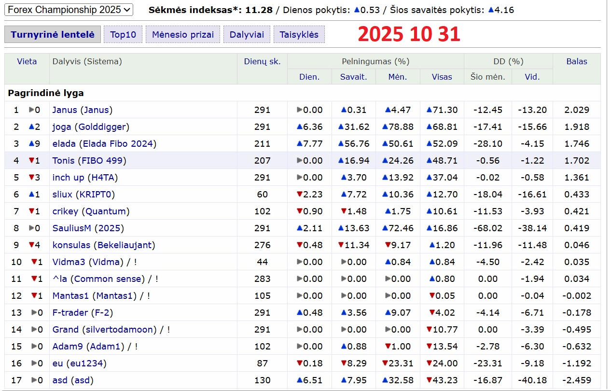The width and height of the screenshot is (611, 391).
Task: Click the red down arrow in konsulas place change
Action: [31, 245]
